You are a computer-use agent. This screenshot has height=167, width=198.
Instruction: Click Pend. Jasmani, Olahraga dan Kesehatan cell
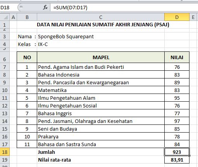coord(101,121)
